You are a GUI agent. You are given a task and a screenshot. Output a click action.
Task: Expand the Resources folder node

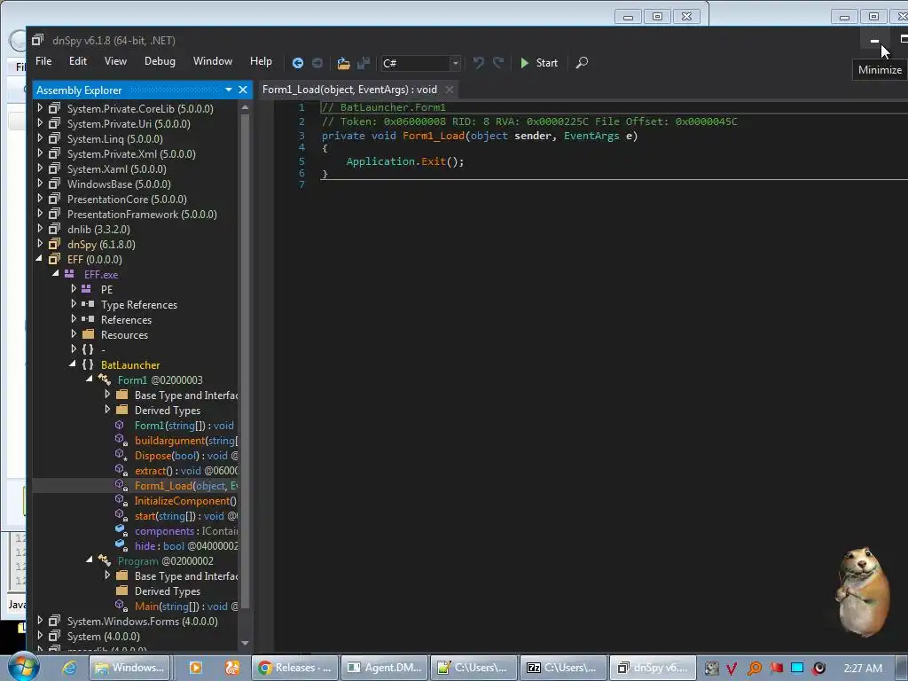73,334
